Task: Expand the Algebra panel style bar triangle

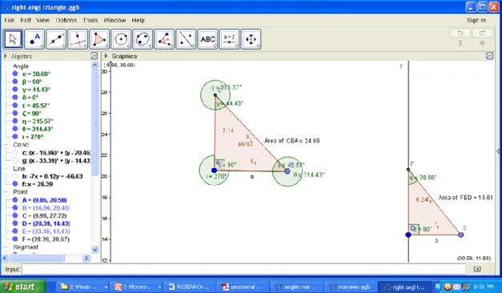Action: (x=6, y=56)
